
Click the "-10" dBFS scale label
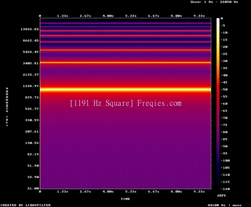tap(224, 32)
